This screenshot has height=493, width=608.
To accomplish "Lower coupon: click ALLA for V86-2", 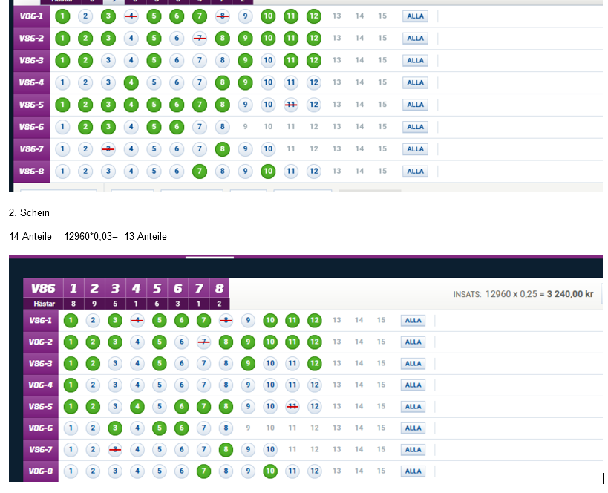I will tap(413, 342).
